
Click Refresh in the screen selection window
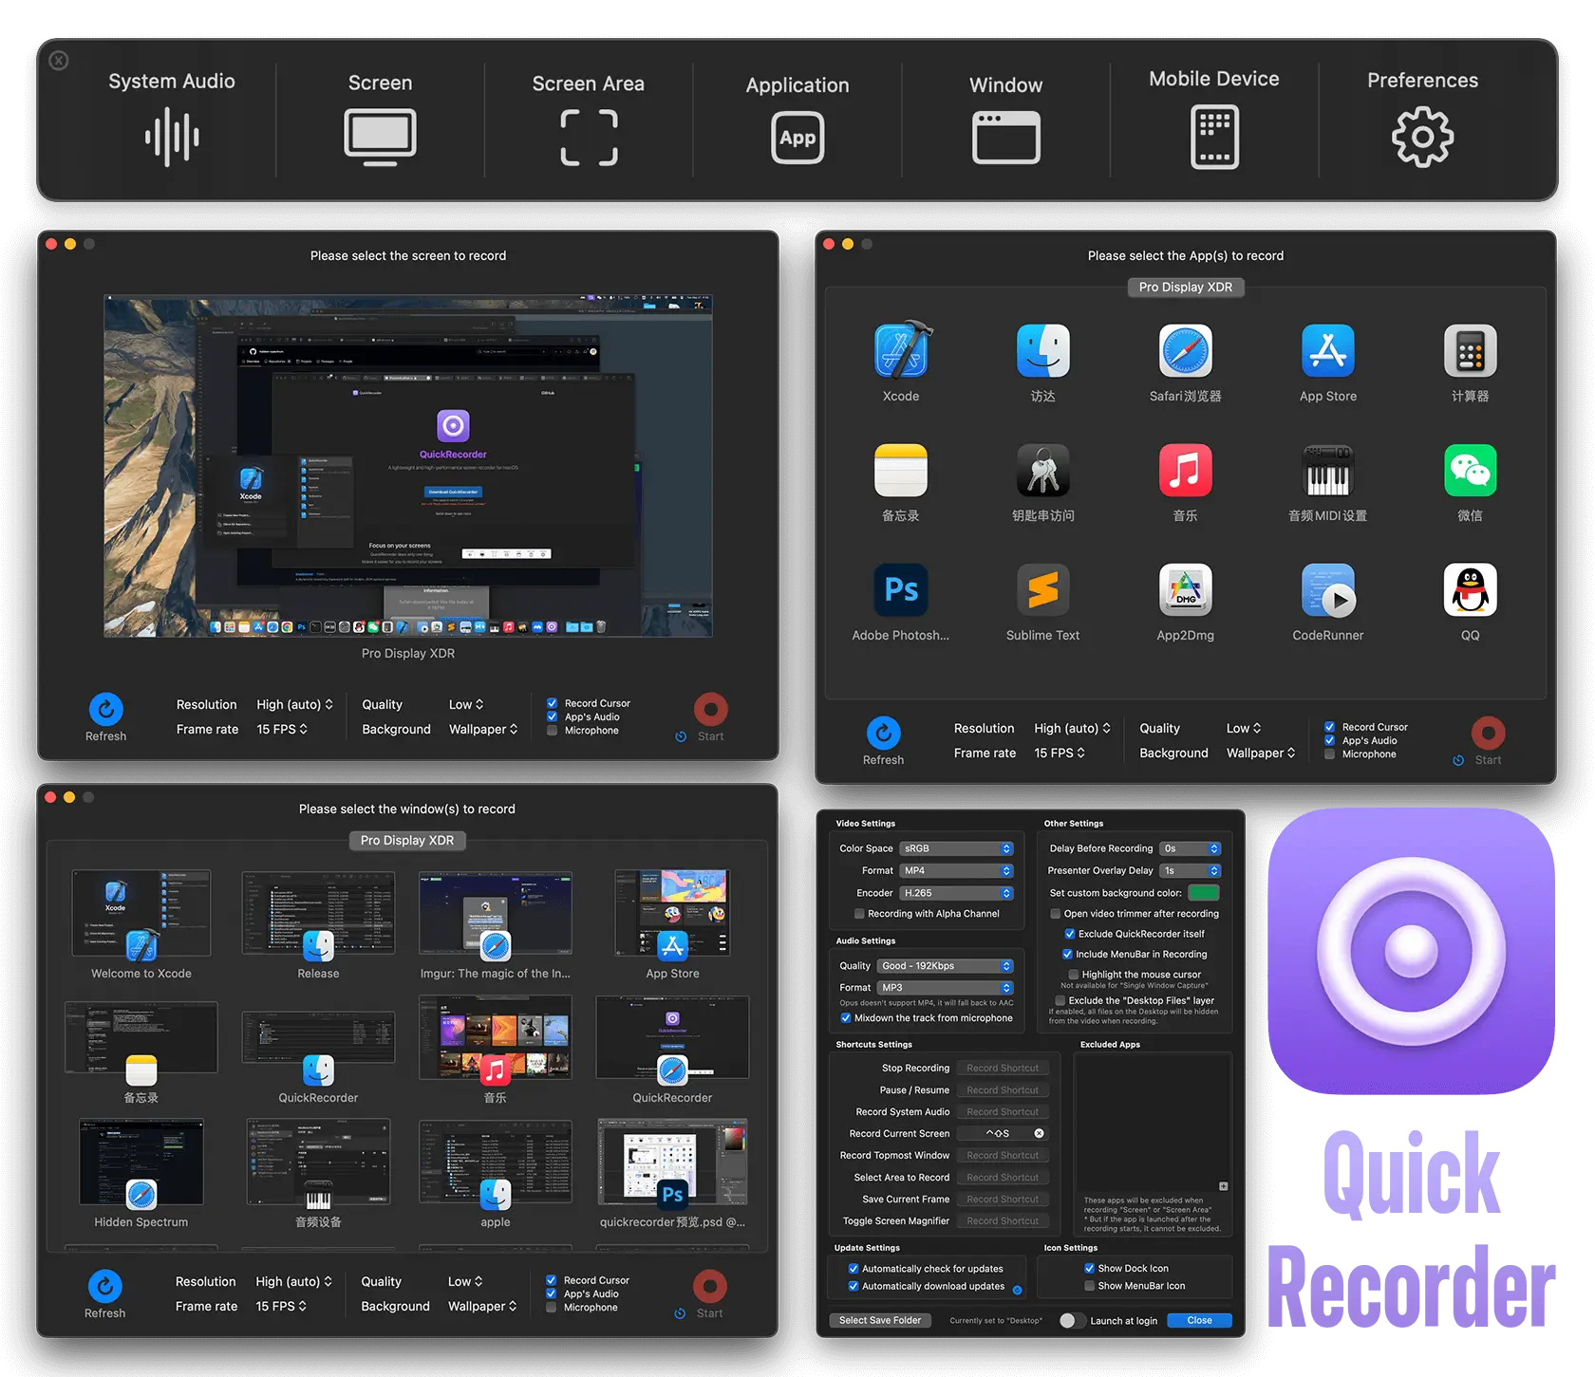105,710
